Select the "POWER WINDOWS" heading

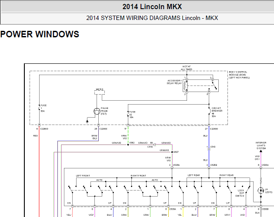point(40,34)
